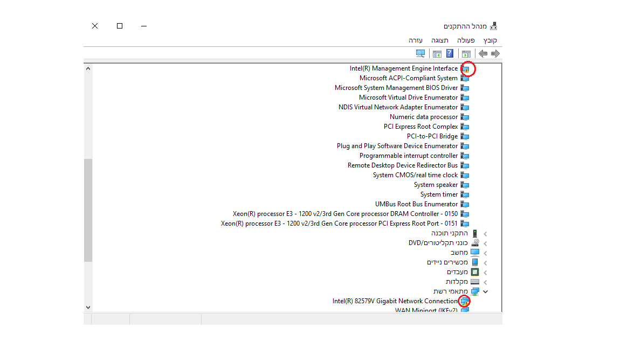Viewport: 621px width, 349px height.
Task: Open the פעולה menu
Action: click(x=466, y=40)
